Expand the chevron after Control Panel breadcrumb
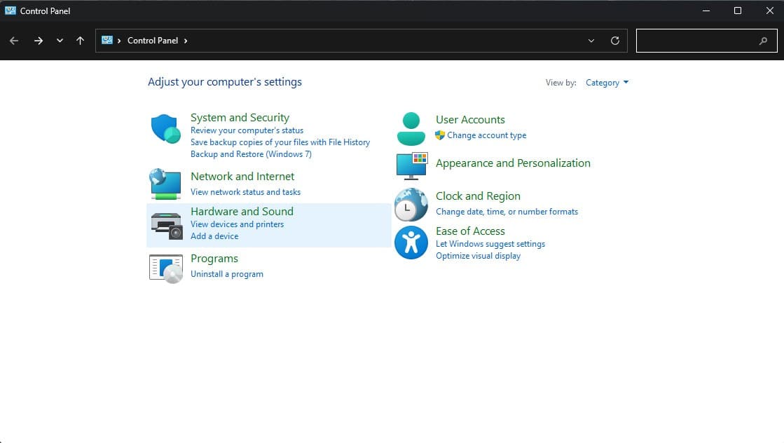The image size is (784, 443). pos(186,41)
